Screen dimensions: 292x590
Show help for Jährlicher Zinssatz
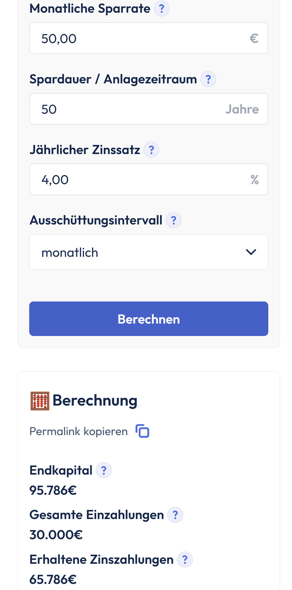tap(151, 150)
